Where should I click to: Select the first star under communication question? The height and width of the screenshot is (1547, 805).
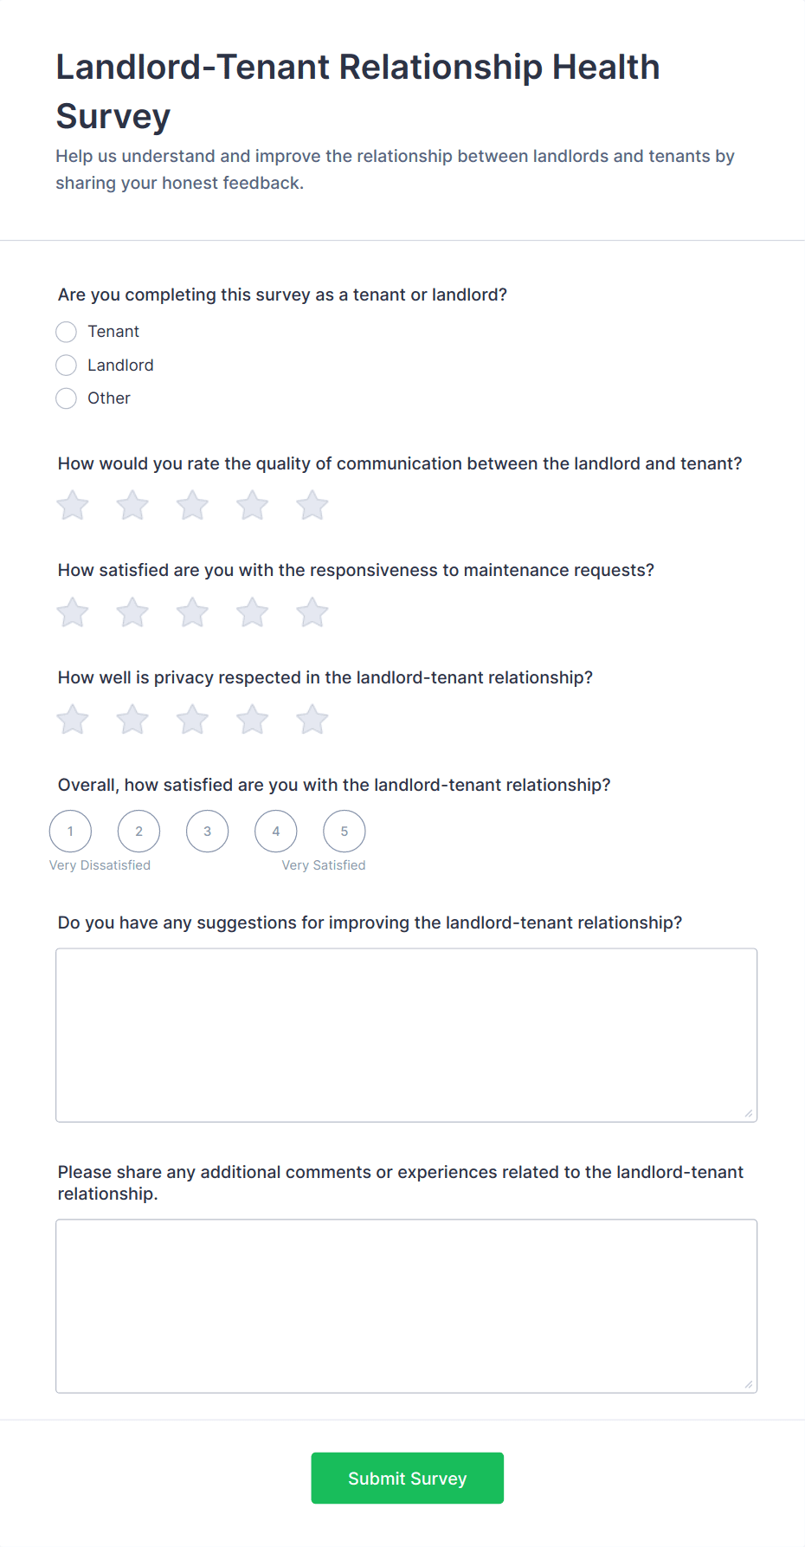coord(72,505)
